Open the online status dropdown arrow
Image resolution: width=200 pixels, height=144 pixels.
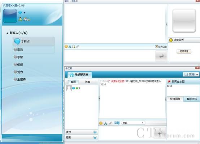point(24,13)
